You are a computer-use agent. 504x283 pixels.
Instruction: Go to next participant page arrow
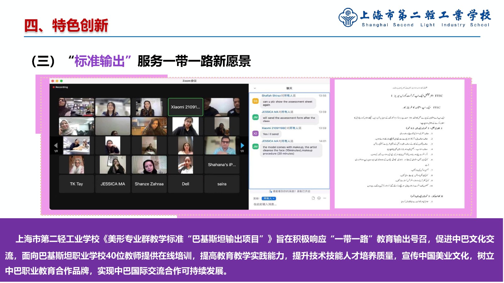click(242, 146)
